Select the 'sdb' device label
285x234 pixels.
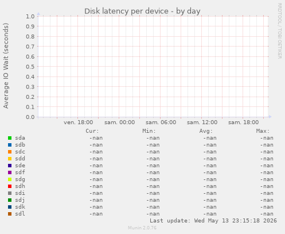20,145
